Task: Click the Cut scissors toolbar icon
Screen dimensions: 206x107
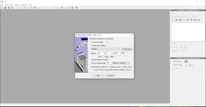Action: [x=28, y=8]
